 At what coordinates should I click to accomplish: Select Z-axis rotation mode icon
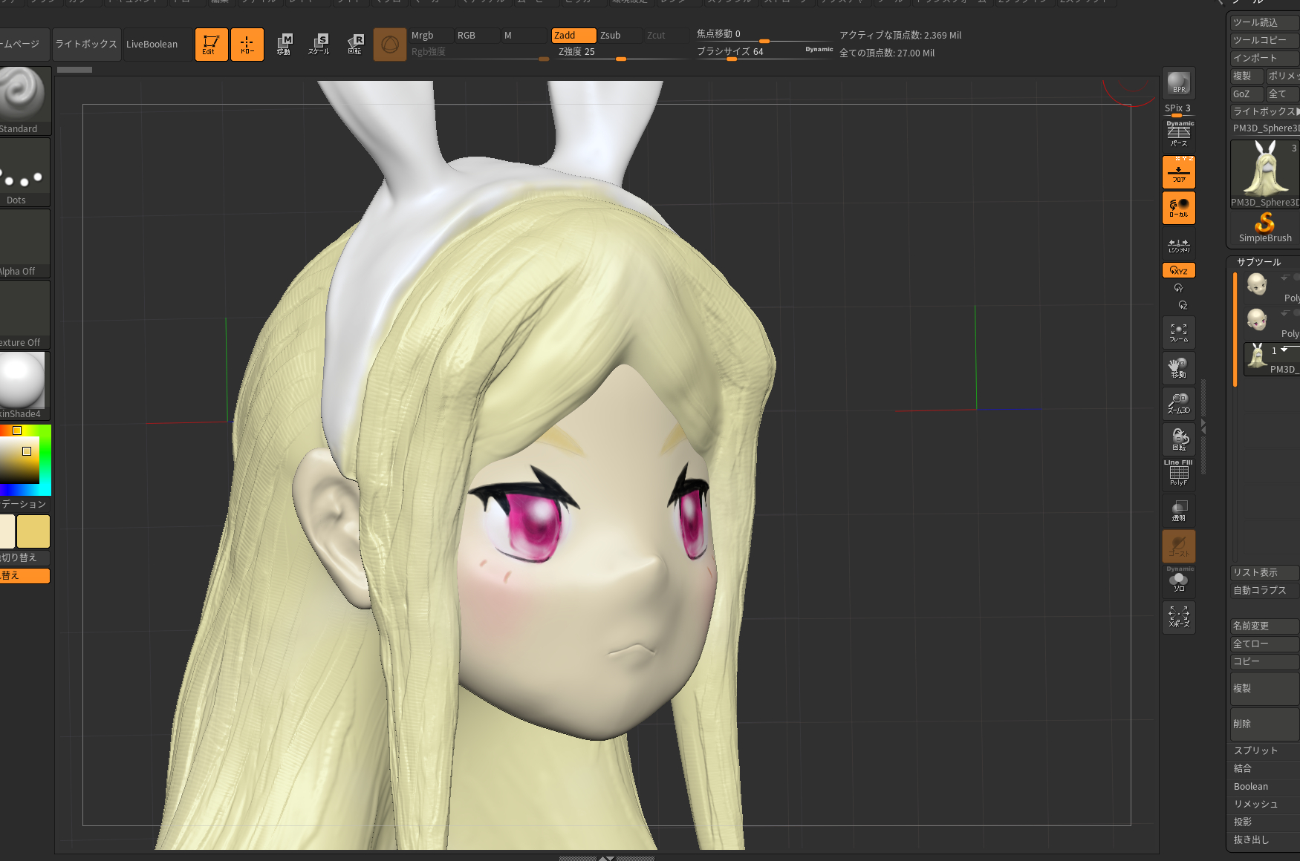pyautogui.click(x=1183, y=305)
